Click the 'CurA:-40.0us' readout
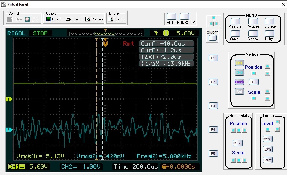 tap(166, 43)
